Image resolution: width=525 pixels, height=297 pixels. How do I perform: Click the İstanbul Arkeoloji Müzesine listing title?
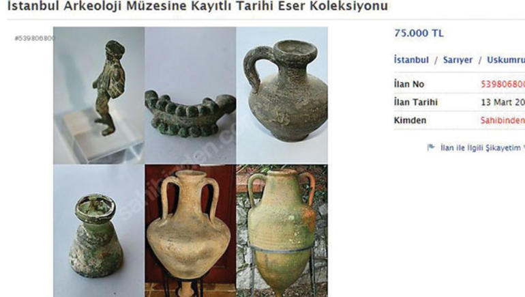tap(198, 5)
